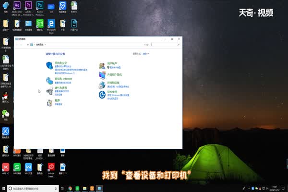Click the System and Security heading link
The image size is (288, 192).
click(61, 63)
